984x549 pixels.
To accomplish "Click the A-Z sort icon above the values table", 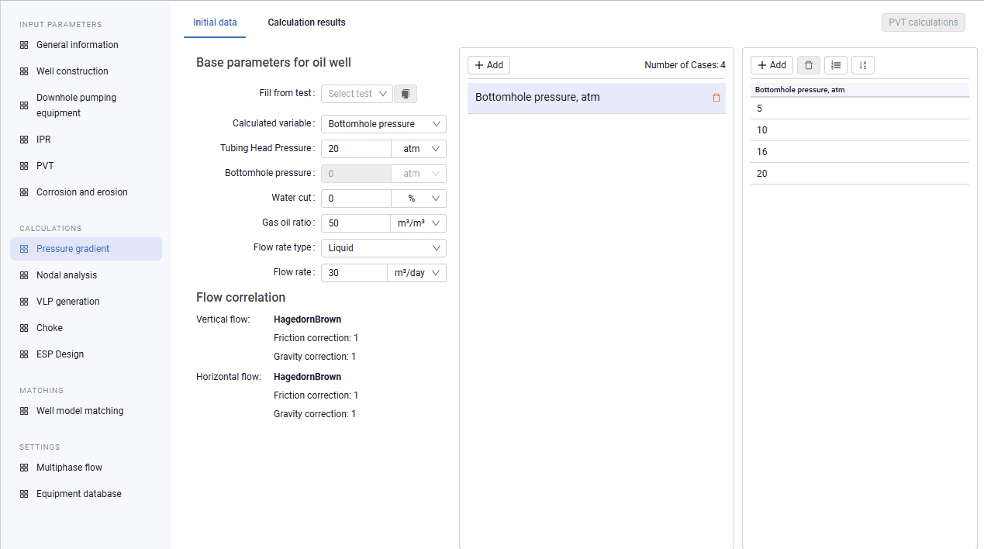I will [x=863, y=65].
